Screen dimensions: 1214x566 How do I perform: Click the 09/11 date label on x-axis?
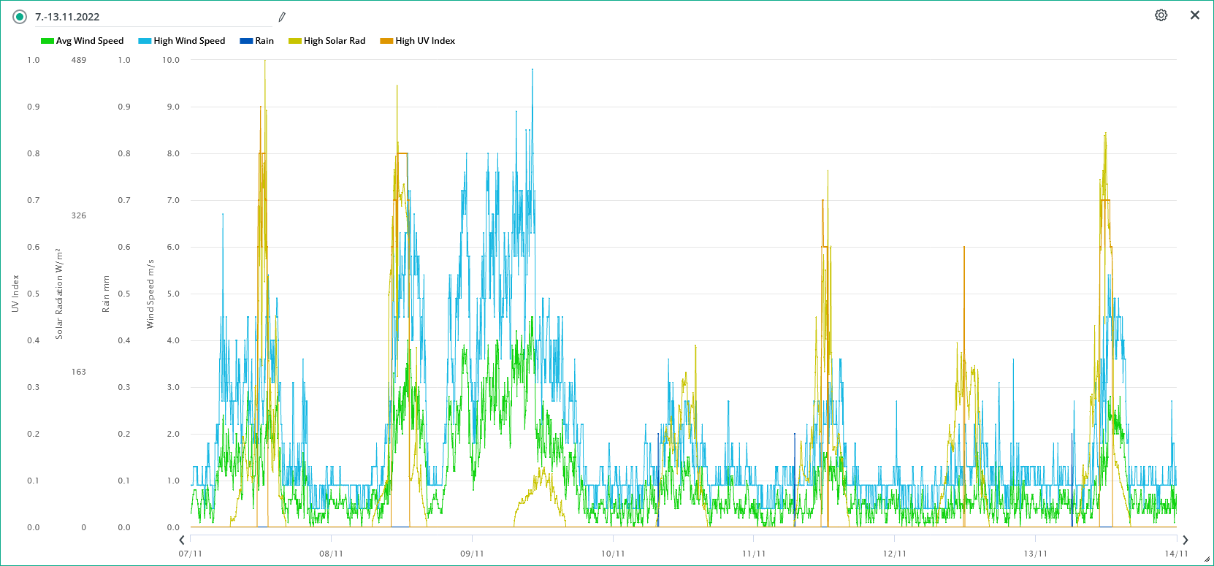(472, 554)
